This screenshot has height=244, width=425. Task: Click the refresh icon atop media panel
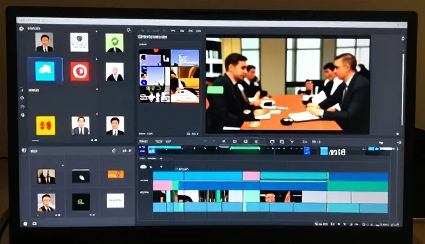(x=128, y=30)
